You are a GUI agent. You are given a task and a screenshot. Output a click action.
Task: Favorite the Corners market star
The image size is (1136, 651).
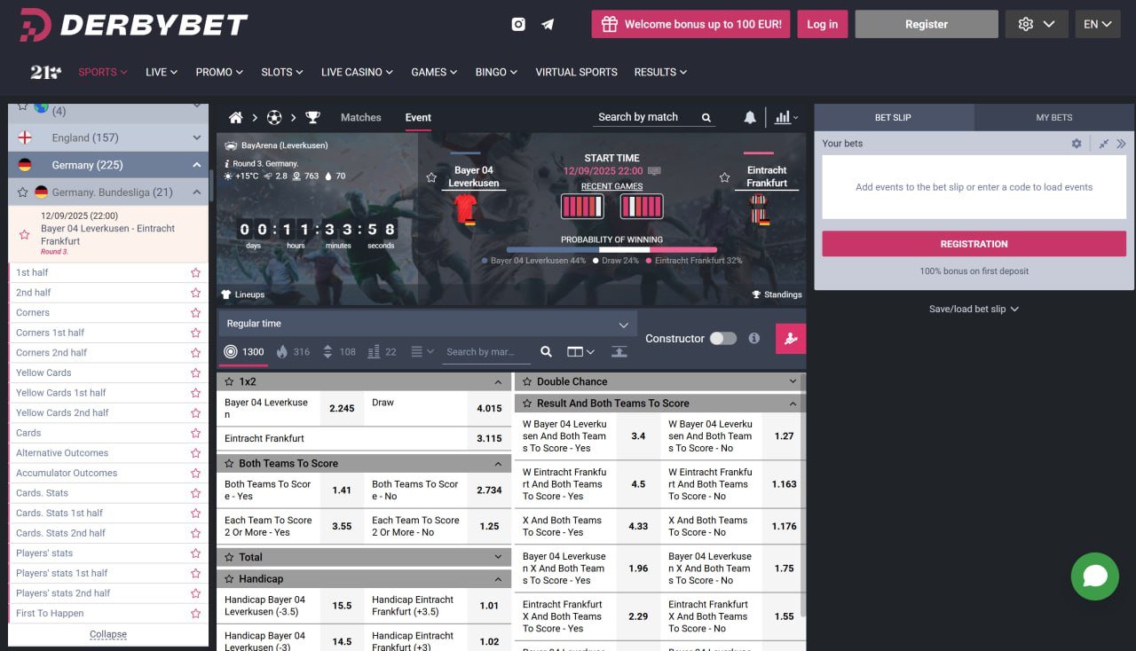coord(195,313)
